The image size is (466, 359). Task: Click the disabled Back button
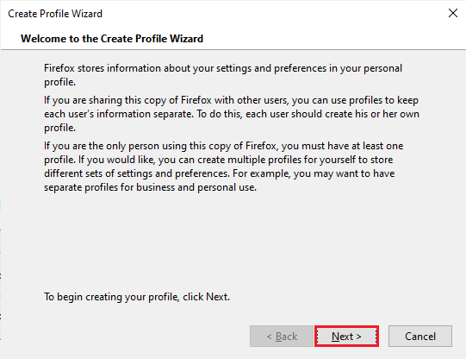[282, 336]
